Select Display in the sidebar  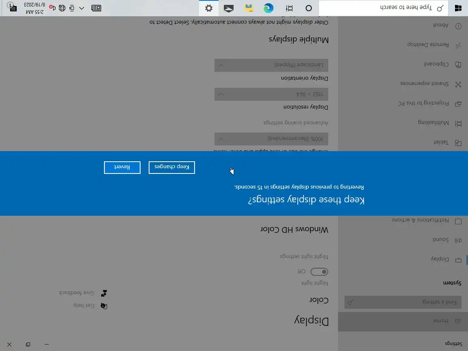(x=403, y=259)
